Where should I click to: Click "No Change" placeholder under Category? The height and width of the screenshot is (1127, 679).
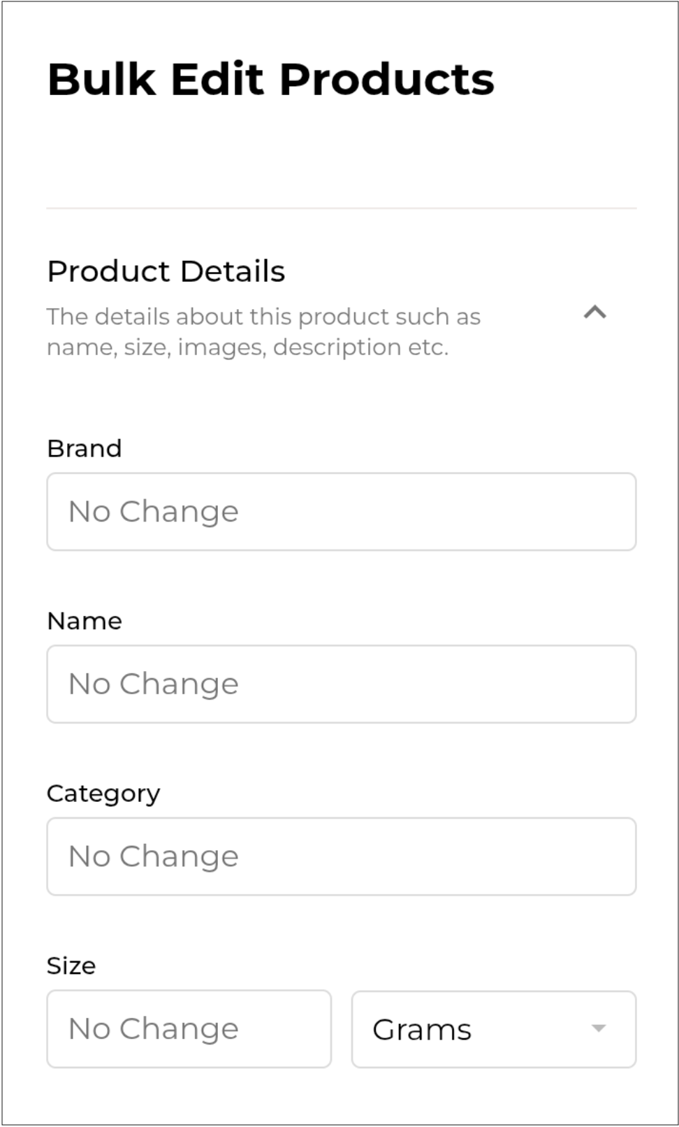153,856
